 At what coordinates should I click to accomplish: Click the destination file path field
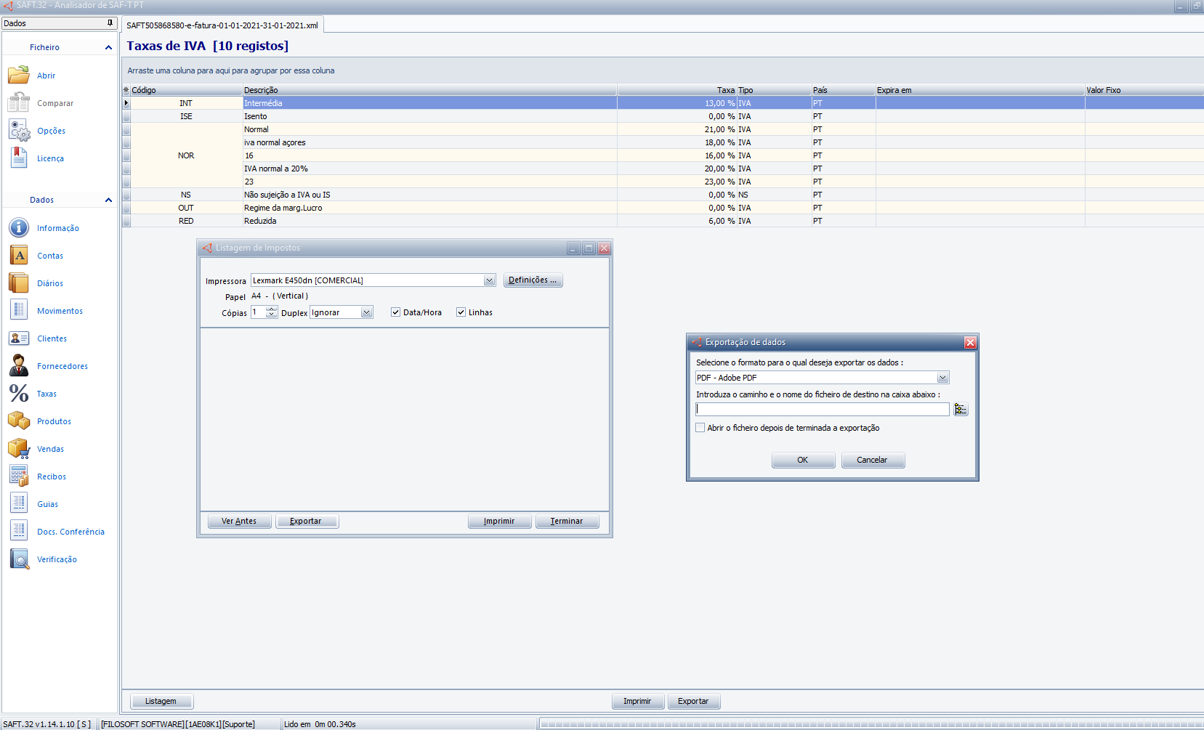(822, 410)
